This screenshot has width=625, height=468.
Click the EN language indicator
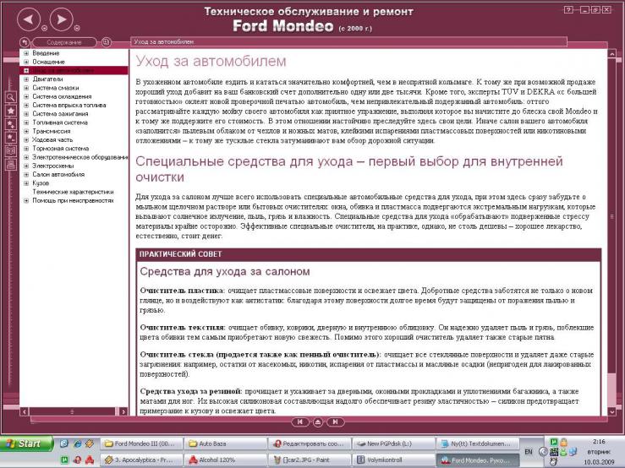[x=529, y=452]
